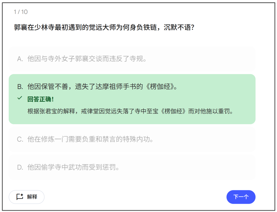
Task: Click the letter D. option marker
Action: coord(20,168)
